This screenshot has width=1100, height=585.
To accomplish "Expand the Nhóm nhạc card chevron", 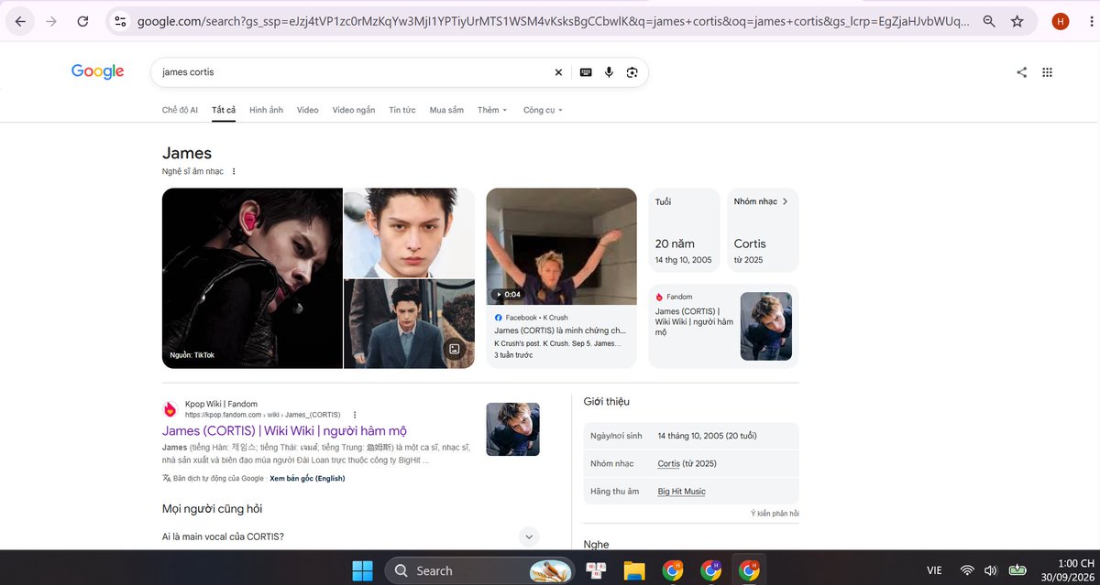I will tap(785, 201).
